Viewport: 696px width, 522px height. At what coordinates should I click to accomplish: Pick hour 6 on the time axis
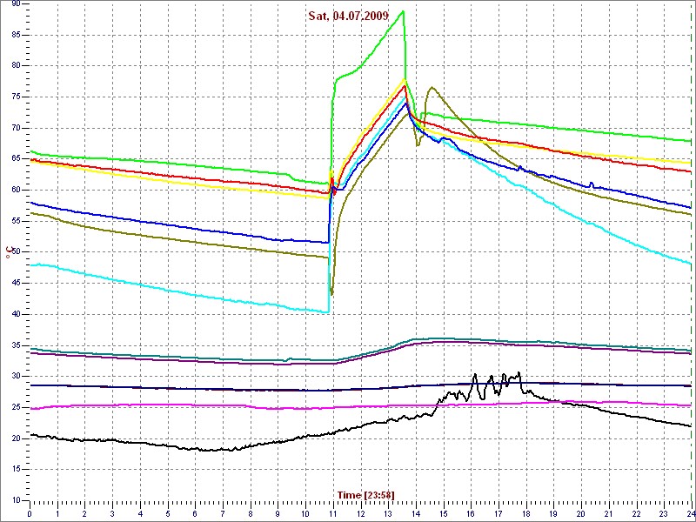click(195, 514)
